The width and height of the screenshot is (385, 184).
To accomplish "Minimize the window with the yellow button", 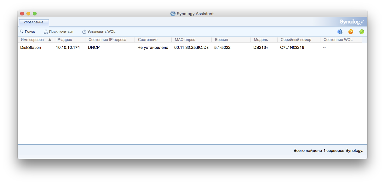I will (x=28, y=14).
